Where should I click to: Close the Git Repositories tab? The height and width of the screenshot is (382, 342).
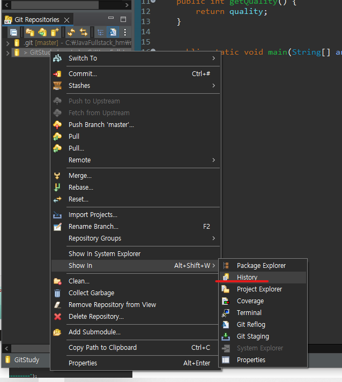(66, 20)
